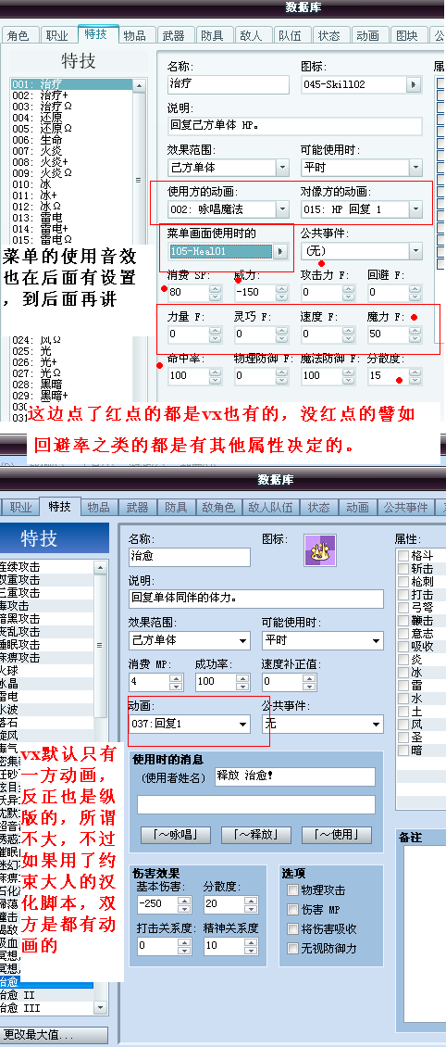This screenshot has height=1047, width=446.
Task: Adjust the 消费 MP stepper
Action: click(177, 682)
